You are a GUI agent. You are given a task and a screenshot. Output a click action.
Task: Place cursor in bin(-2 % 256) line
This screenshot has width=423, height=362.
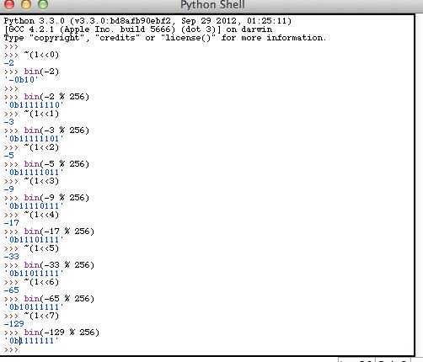click(56, 97)
